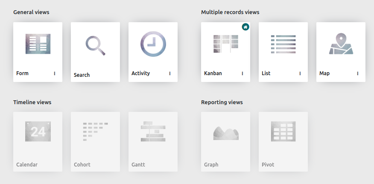
Task: Select the List view icon
Action: 283,44
